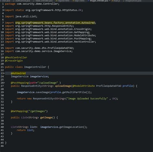
Task: Click the PostMapping import on line 12
Action: pyautogui.click(x=53, y=38)
